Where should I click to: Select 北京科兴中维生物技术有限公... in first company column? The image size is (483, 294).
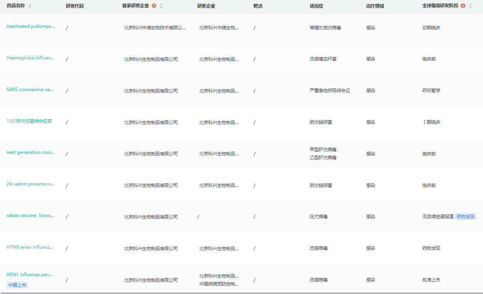(155, 28)
